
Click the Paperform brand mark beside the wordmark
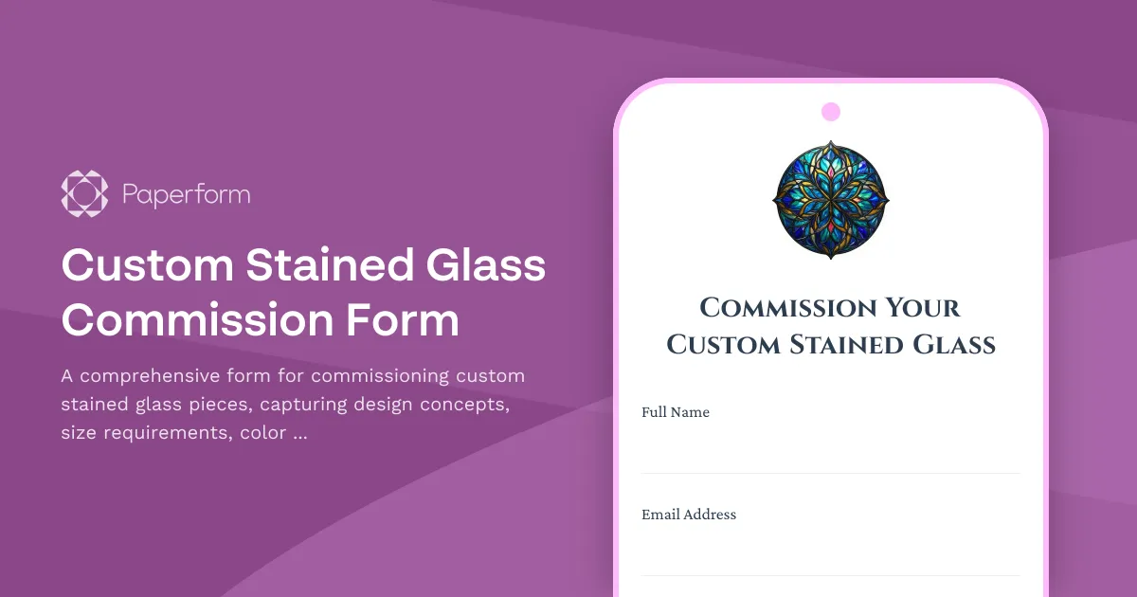point(83,193)
